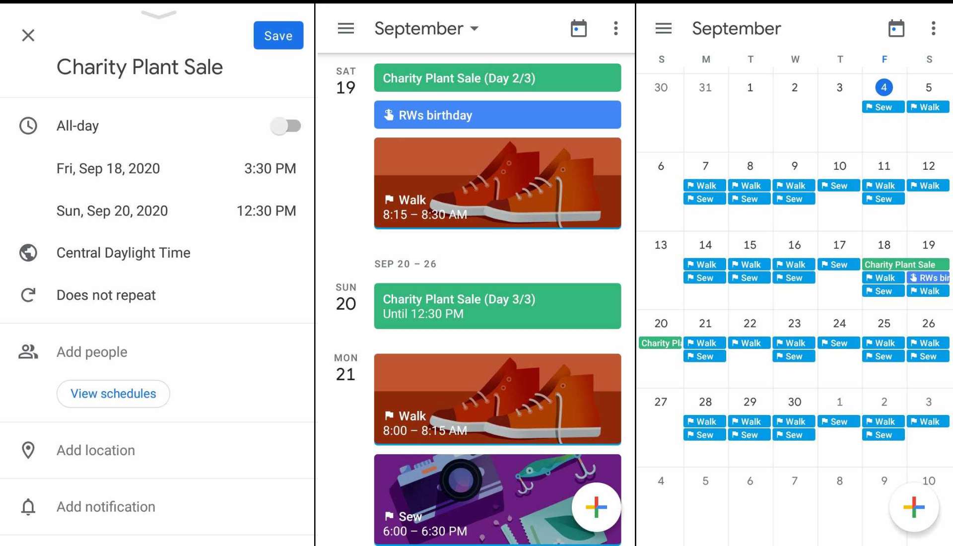953x546 pixels.
Task: Enable repeat for the Charity Plant Sale event
Action: pos(106,295)
